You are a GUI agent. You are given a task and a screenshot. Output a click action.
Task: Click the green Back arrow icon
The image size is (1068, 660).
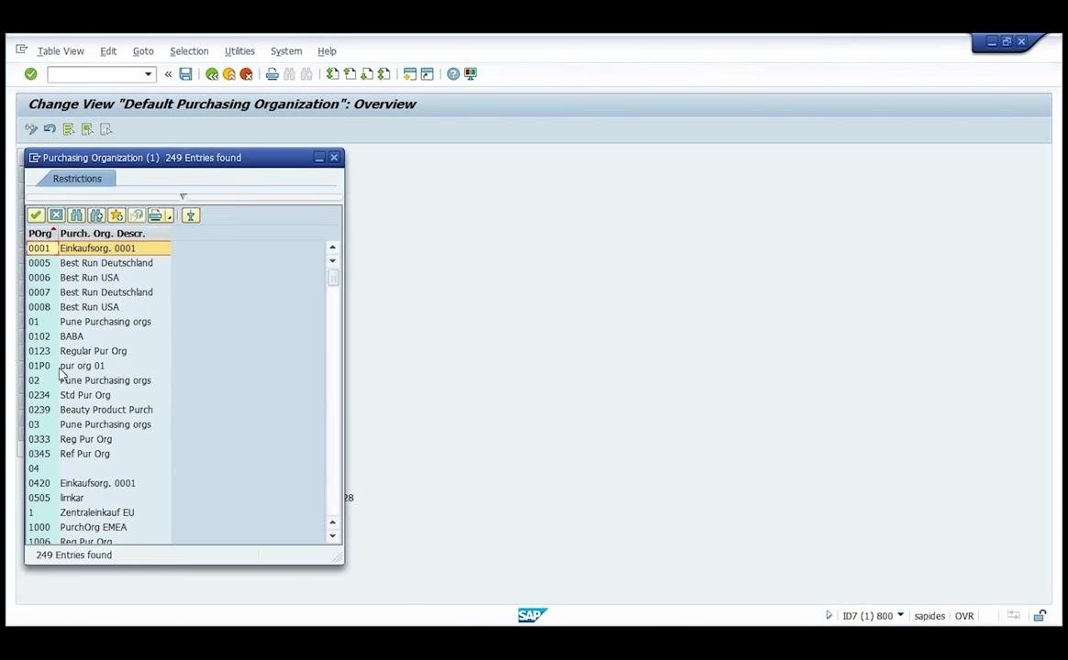point(212,74)
